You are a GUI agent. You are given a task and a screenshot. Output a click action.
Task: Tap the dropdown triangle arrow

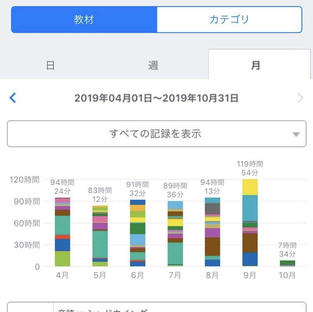296,135
